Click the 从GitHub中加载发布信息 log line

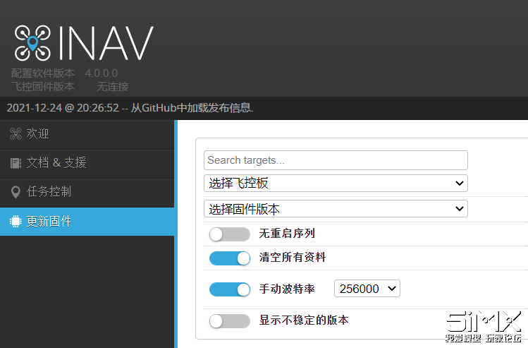click(130, 108)
